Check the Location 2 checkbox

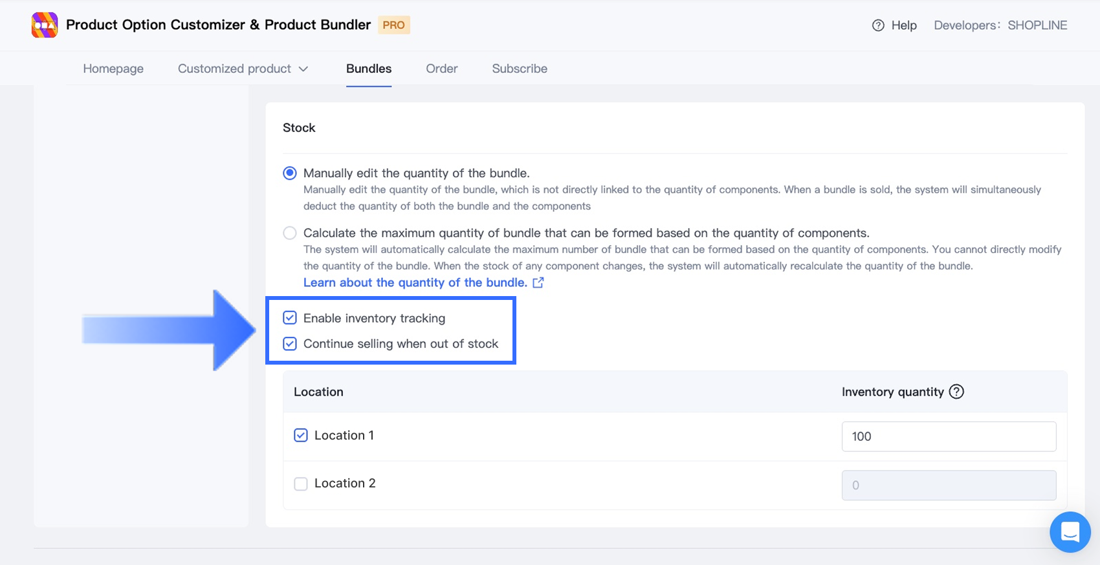[x=301, y=484]
